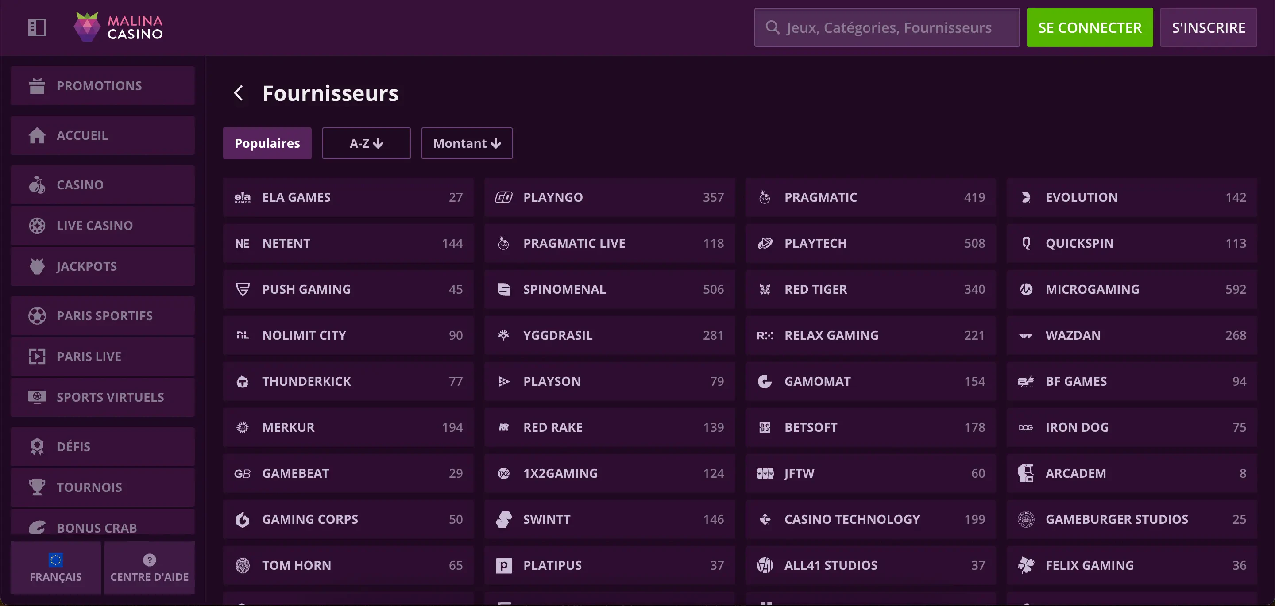This screenshot has height=606, width=1275.
Task: Click the Playtech logo icon
Action: pyautogui.click(x=765, y=243)
